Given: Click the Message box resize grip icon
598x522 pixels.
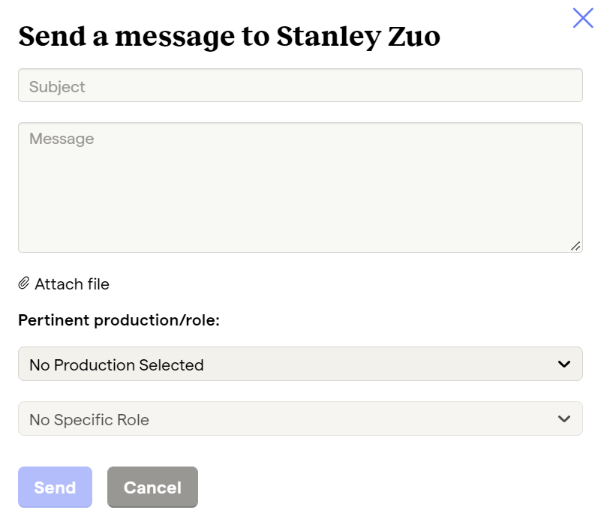Looking at the screenshot, I should click(575, 246).
